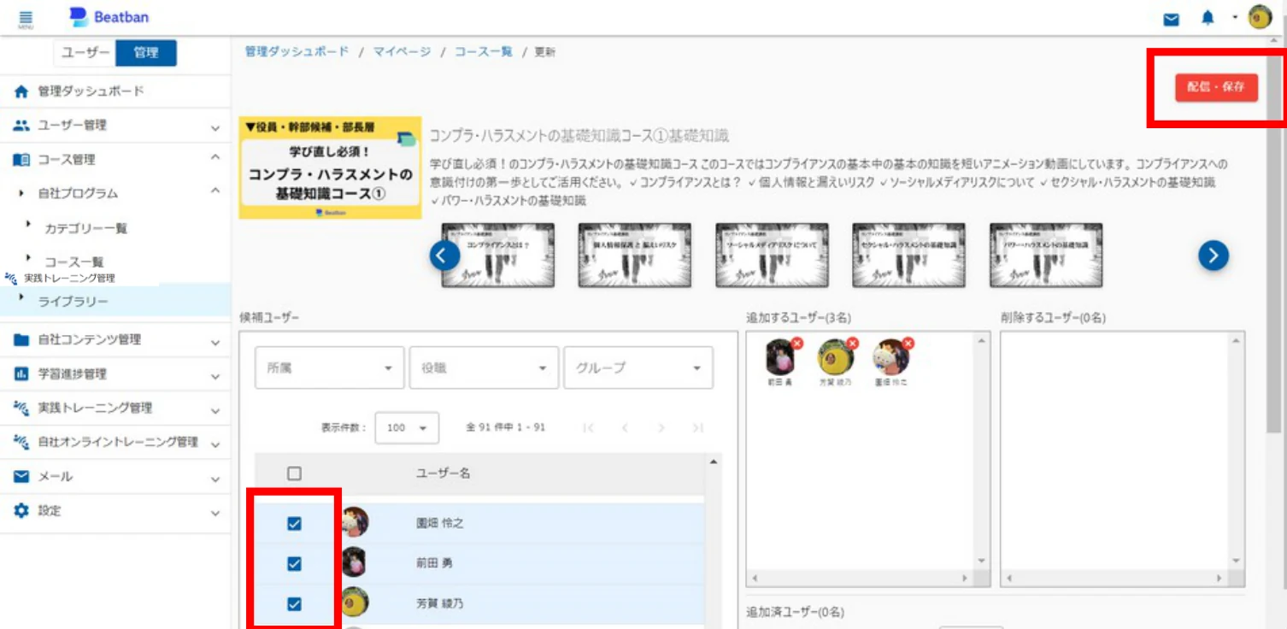Open the 表示件数 100 dropdown
The image size is (1287, 629).
tap(407, 428)
